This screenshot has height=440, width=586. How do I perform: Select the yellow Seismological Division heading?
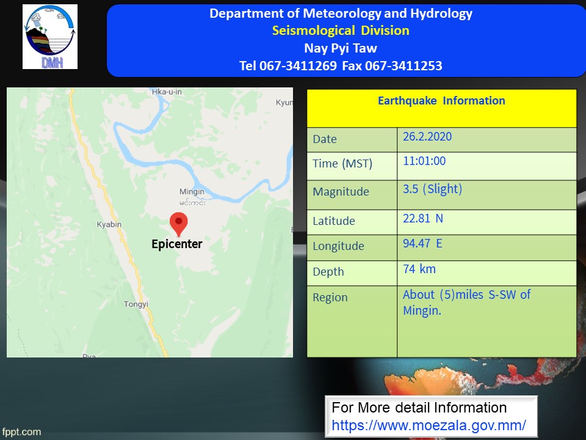pyautogui.click(x=341, y=31)
